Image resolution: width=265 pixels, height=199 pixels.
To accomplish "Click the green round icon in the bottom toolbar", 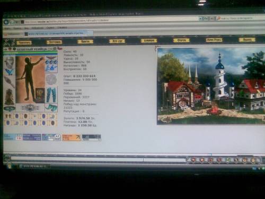I will coord(227,160).
